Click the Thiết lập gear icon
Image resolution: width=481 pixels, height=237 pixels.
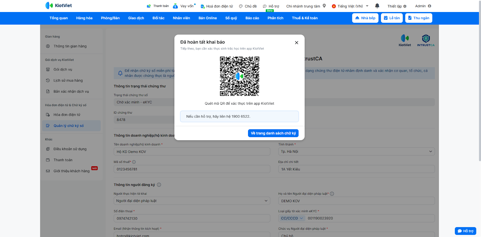(x=405, y=6)
